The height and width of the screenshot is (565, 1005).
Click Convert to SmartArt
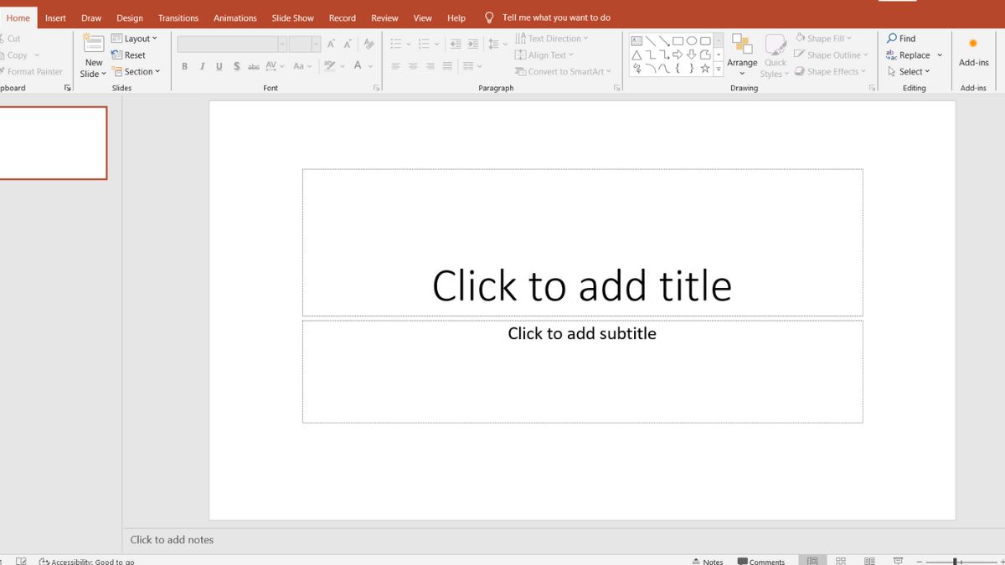(x=564, y=72)
